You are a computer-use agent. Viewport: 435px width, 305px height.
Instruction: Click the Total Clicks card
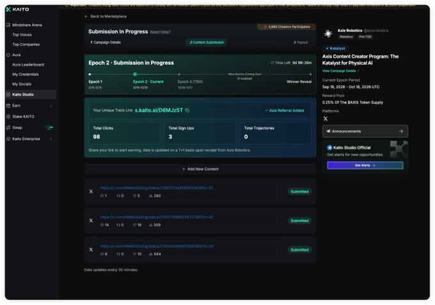coord(124,133)
